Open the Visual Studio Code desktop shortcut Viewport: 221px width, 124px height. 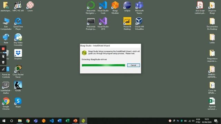coord(103,8)
